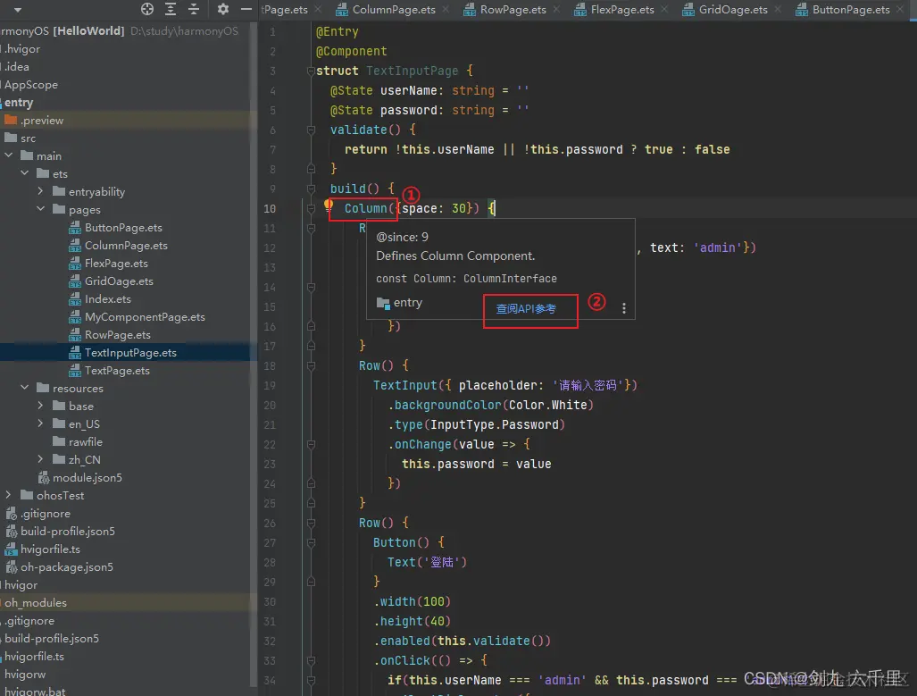Close the ColumnPage.ets editor tab
The image size is (917, 696).
pos(446,9)
